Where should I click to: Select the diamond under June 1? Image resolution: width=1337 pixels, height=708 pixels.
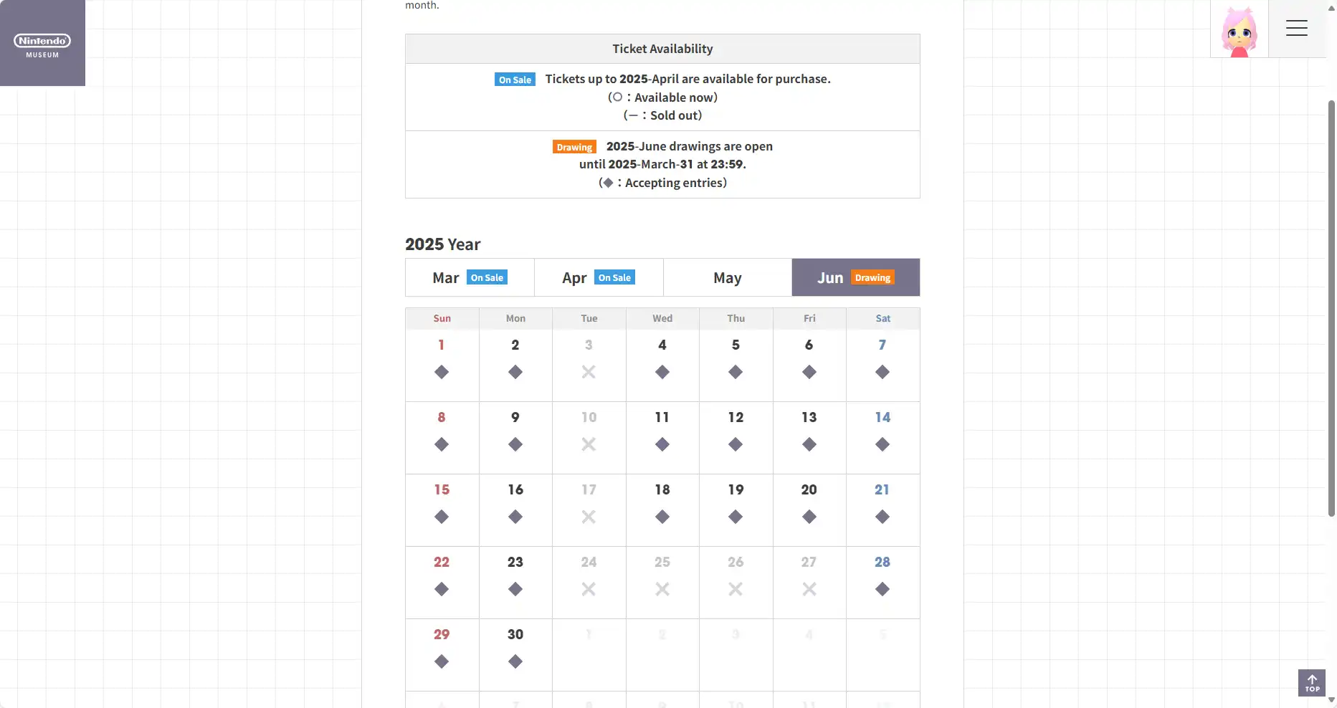tap(442, 372)
